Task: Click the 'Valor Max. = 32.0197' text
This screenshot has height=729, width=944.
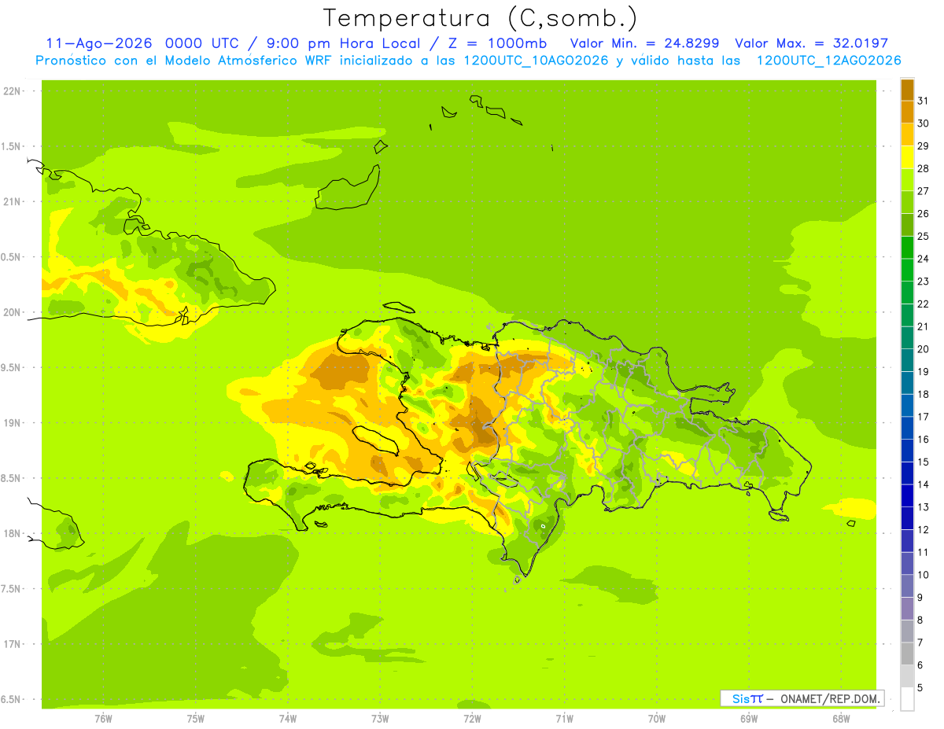Action: pos(811,43)
